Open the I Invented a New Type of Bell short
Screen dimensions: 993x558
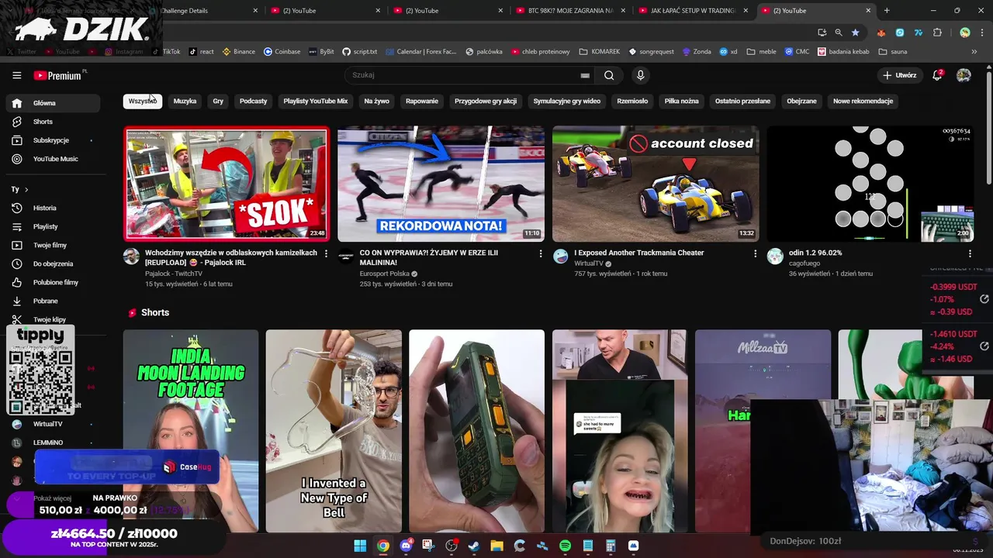pos(334,431)
